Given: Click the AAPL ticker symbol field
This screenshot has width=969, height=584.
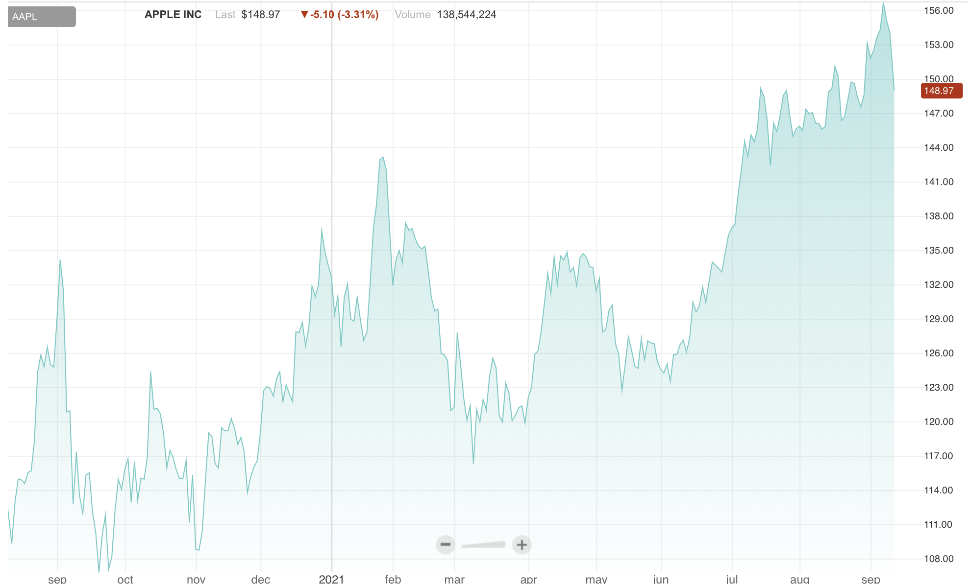Looking at the screenshot, I should (x=42, y=17).
